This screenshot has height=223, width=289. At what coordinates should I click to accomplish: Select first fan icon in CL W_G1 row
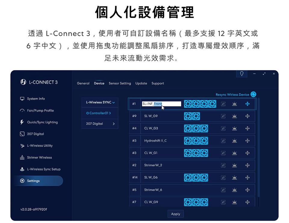(188, 153)
